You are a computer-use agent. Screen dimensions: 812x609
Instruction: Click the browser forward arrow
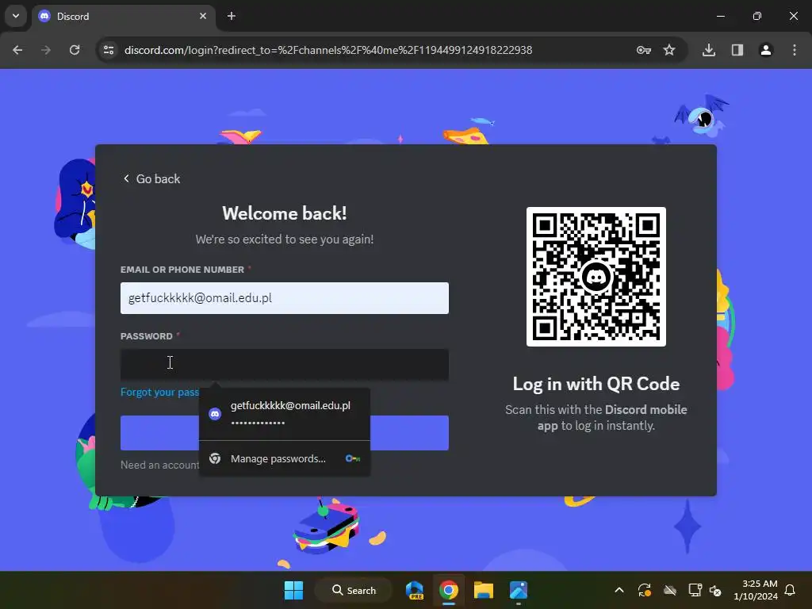click(x=46, y=50)
